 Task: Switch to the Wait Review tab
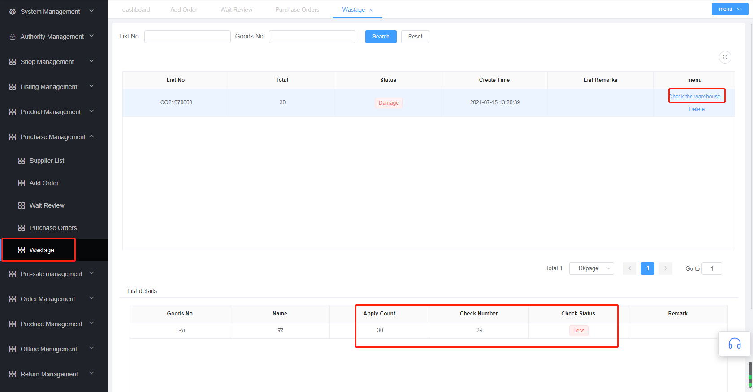[236, 10]
